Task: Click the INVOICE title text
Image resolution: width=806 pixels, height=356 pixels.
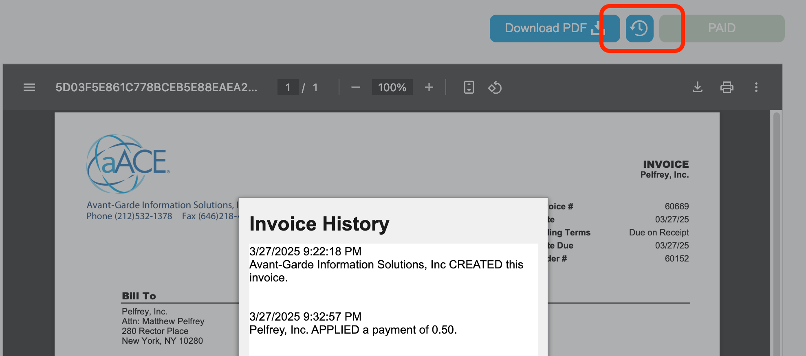Action: 666,164
